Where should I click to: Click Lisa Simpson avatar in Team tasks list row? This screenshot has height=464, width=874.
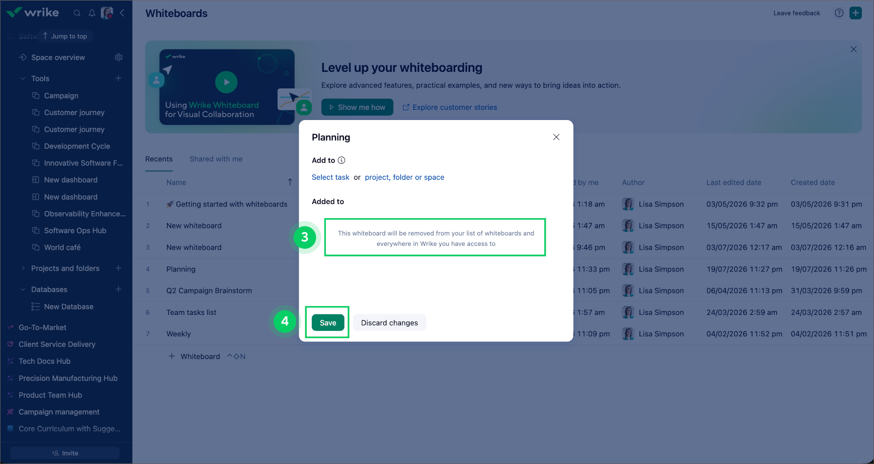pyautogui.click(x=628, y=312)
